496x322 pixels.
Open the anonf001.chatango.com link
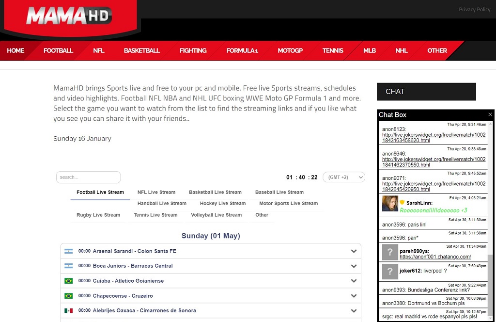tap(435, 257)
